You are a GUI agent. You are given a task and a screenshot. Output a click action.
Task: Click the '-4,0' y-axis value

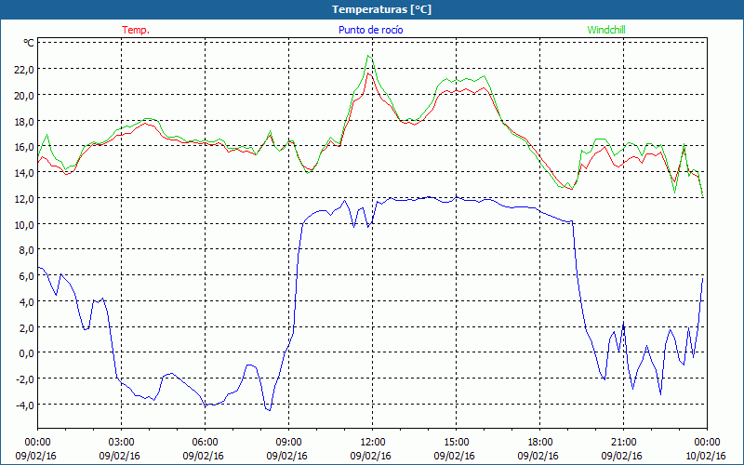coord(25,405)
